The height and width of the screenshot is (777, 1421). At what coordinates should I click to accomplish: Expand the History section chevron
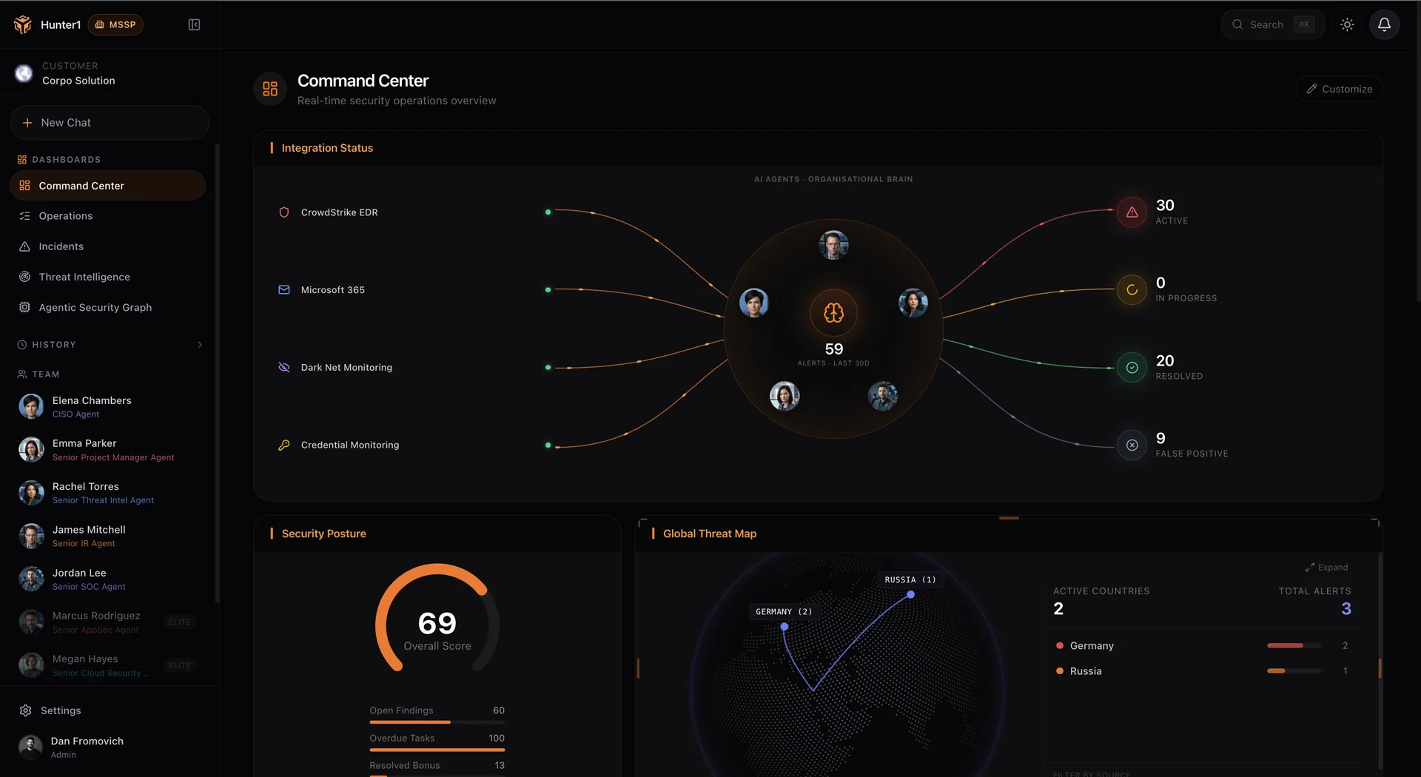(200, 345)
